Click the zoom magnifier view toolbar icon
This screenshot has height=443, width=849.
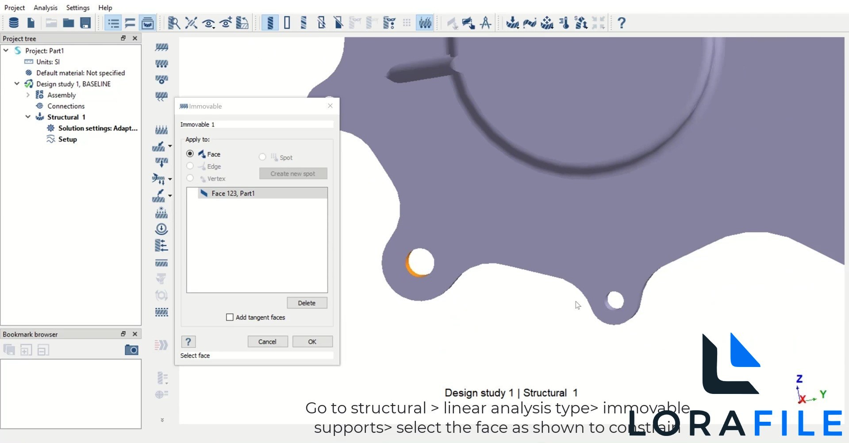173,23
